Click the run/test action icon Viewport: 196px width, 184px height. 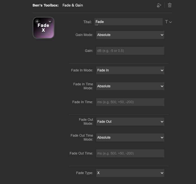159,5
